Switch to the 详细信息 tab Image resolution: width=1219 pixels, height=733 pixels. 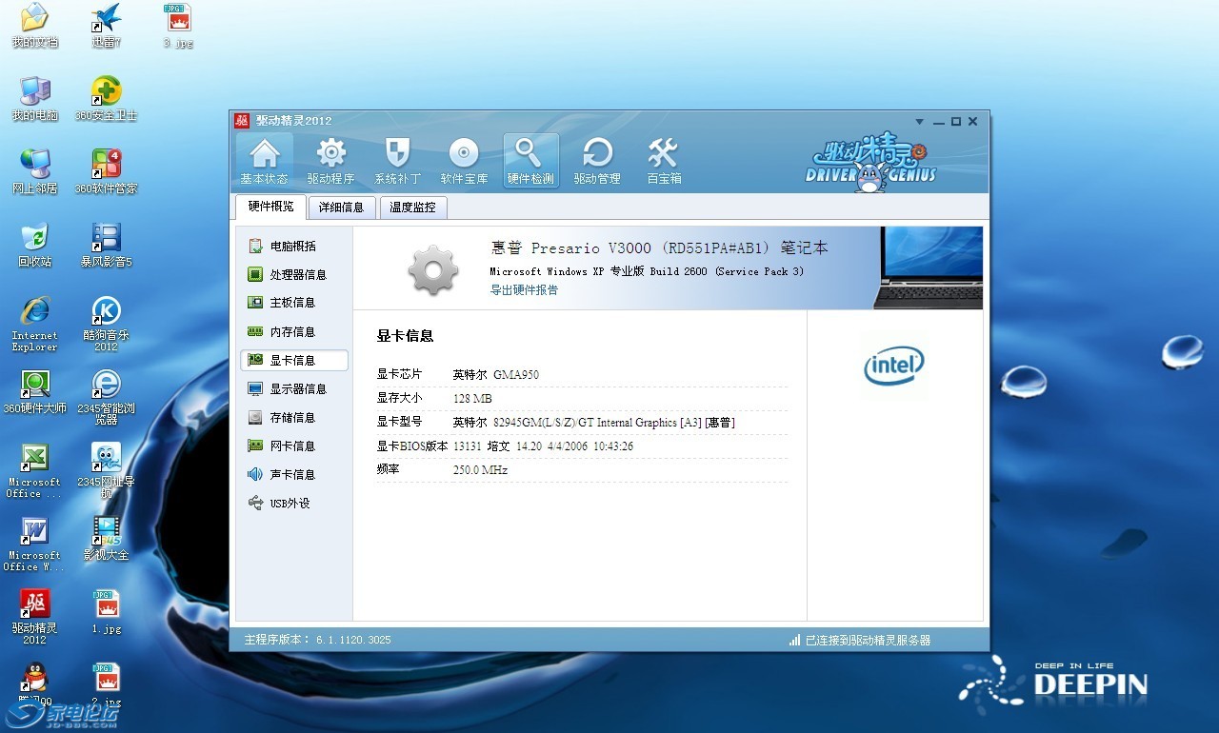tap(341, 208)
